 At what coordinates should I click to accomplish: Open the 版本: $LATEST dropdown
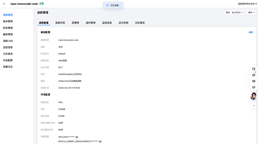pos(234,12)
